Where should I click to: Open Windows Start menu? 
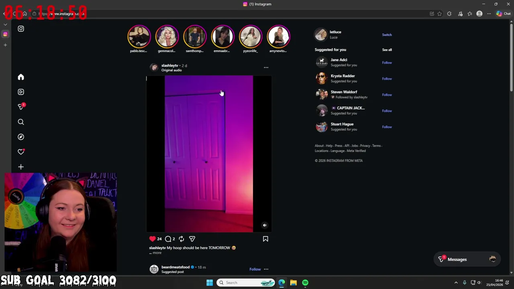(x=210, y=283)
